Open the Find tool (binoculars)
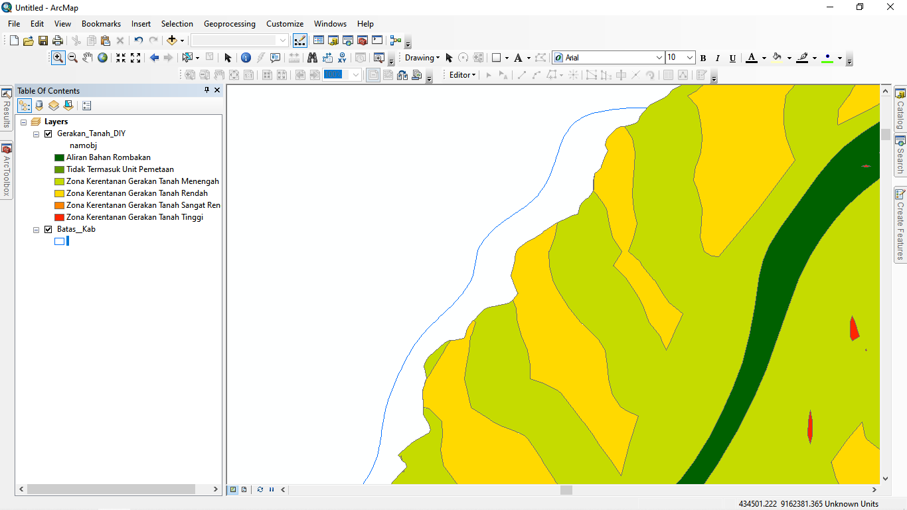Viewport: 907px width, 510px height. coord(312,58)
